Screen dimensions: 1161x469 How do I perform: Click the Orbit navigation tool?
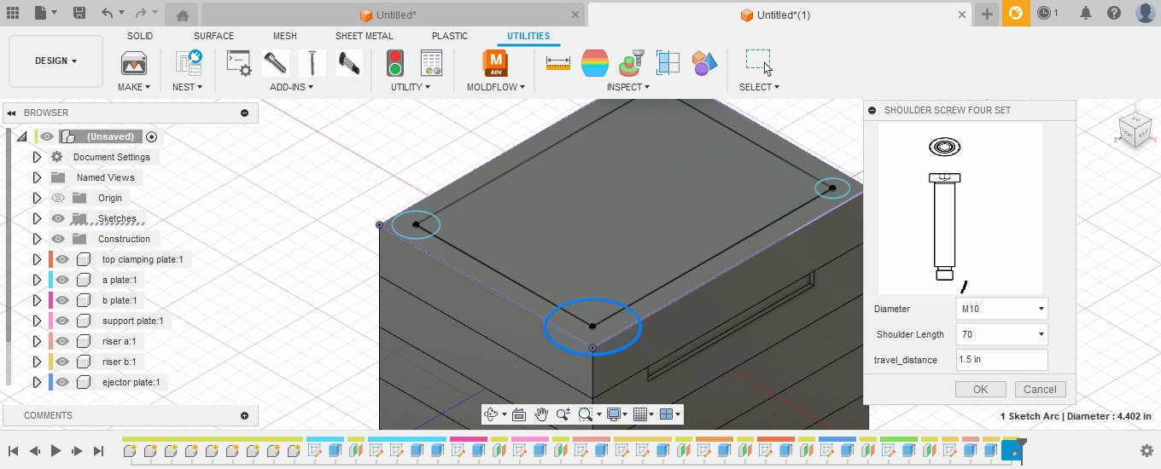[x=491, y=414]
